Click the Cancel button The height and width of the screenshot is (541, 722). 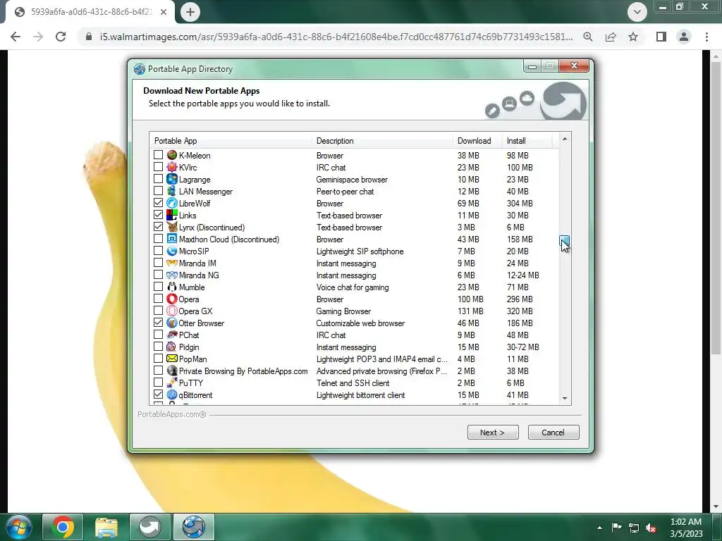click(553, 433)
